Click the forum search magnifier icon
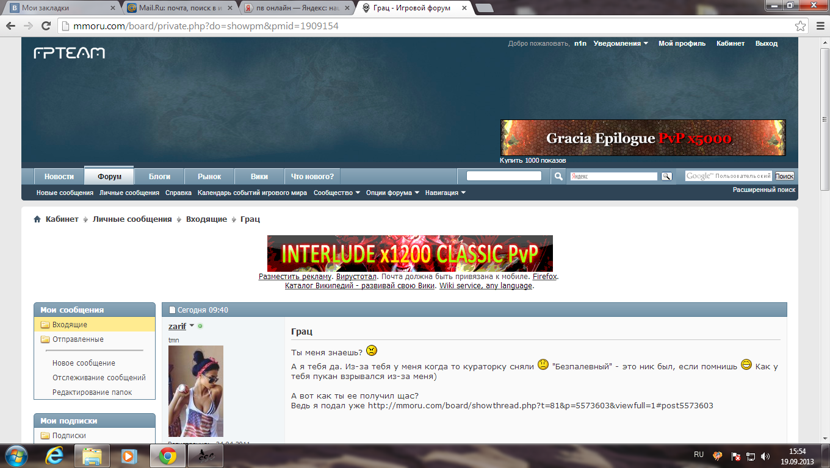Screen dimensions: 830x468 tap(558, 176)
